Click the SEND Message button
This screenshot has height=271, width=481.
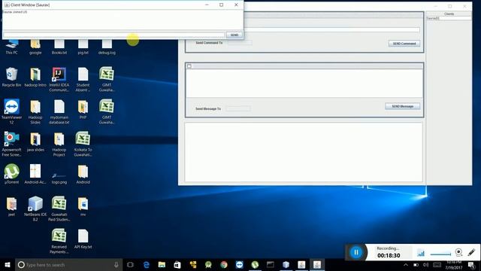[403, 106]
